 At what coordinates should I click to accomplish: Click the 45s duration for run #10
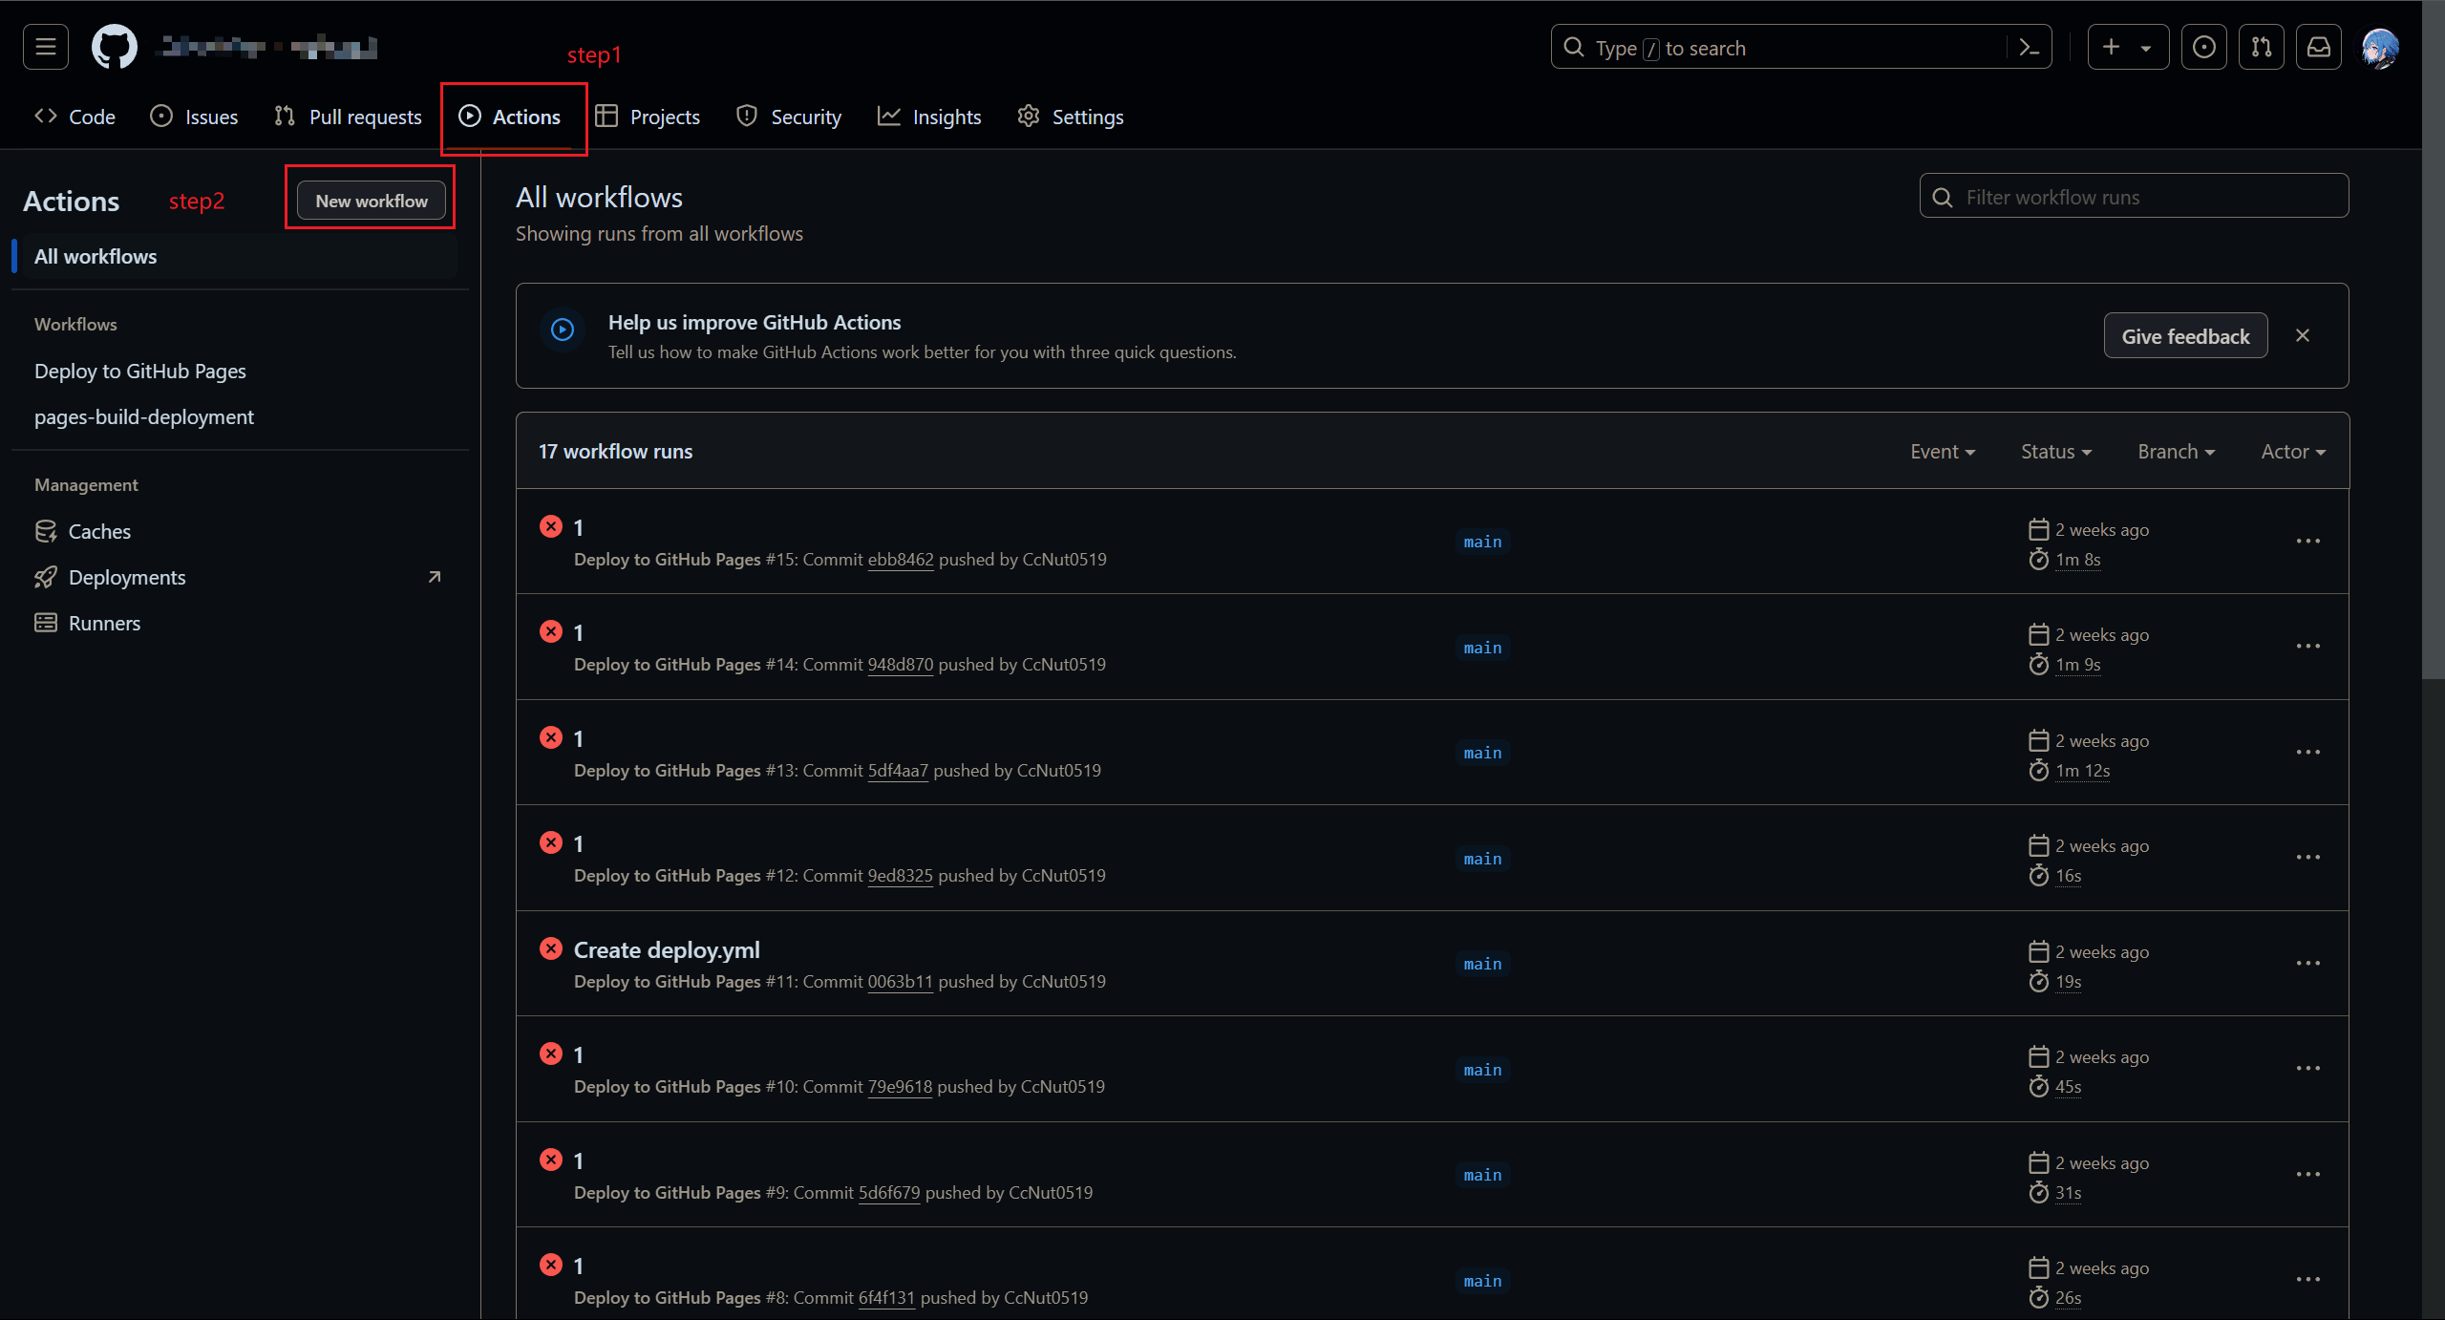[2068, 1087]
